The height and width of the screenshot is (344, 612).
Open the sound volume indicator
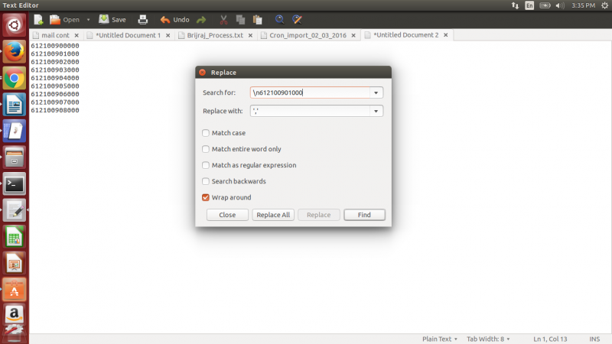560,5
